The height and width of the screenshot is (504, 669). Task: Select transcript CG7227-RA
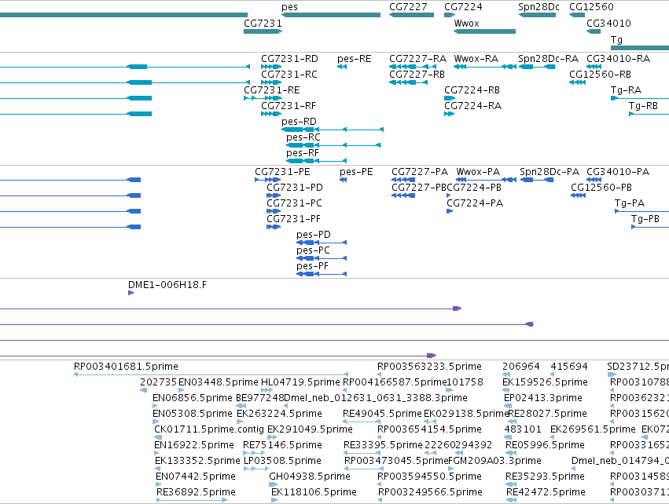coord(413,67)
